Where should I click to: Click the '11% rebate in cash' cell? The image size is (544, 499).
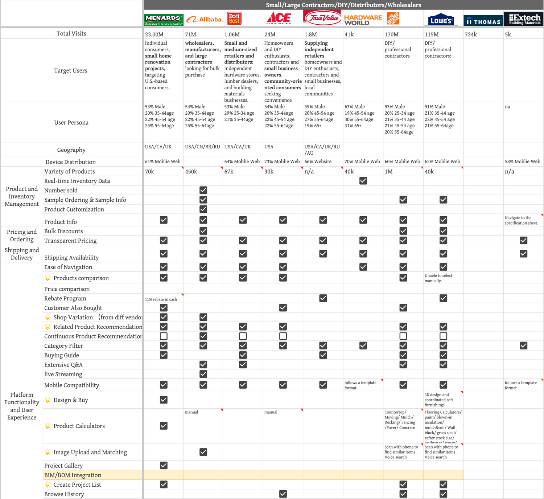163,299
